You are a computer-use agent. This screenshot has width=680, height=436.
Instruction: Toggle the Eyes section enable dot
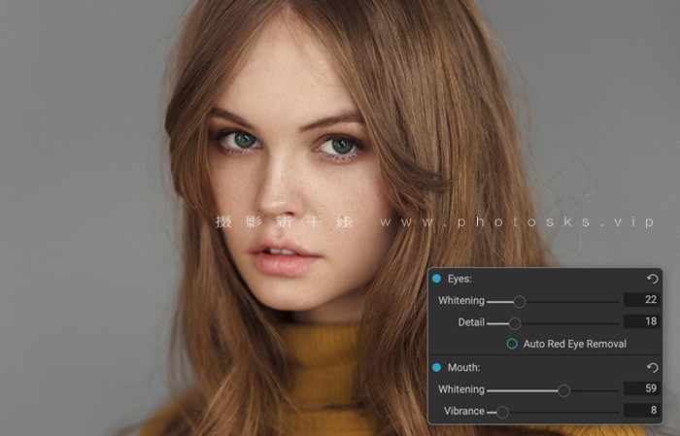coord(437,279)
